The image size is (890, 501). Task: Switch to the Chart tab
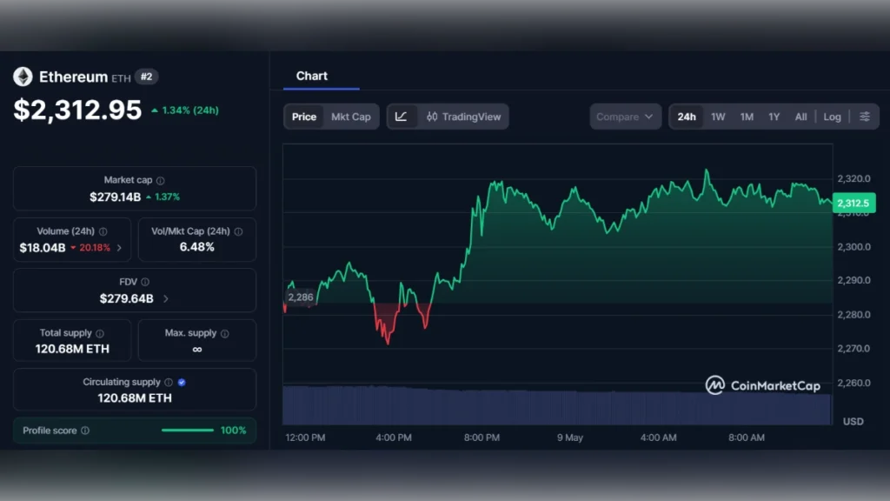pyautogui.click(x=312, y=77)
